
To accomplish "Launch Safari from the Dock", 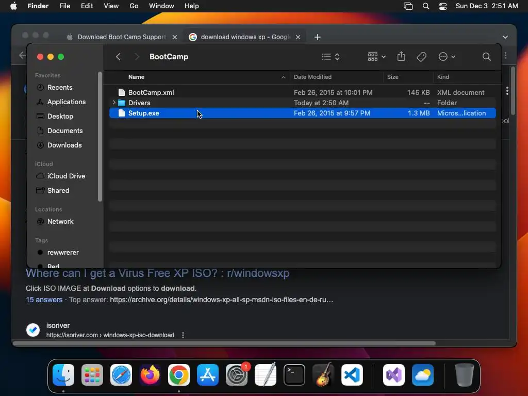I will coord(121,374).
